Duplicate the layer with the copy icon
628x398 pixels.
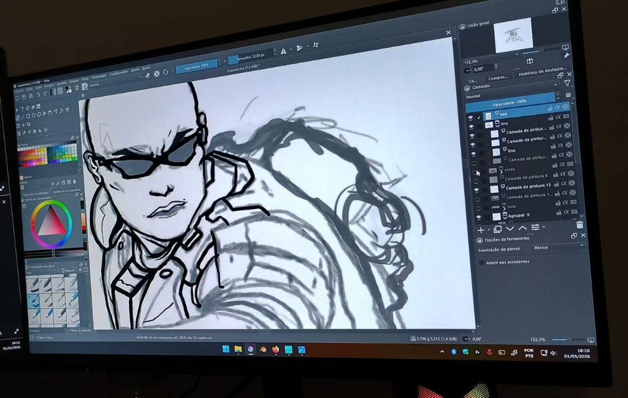497,229
